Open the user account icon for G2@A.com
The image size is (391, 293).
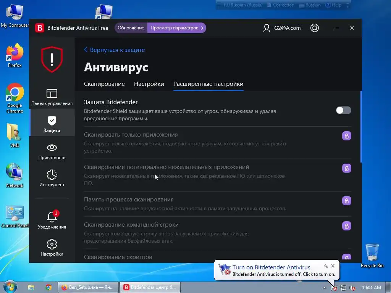(267, 28)
